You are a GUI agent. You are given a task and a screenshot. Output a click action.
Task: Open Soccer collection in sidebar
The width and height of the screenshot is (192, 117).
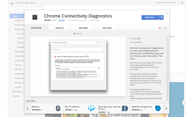tap(20, 38)
